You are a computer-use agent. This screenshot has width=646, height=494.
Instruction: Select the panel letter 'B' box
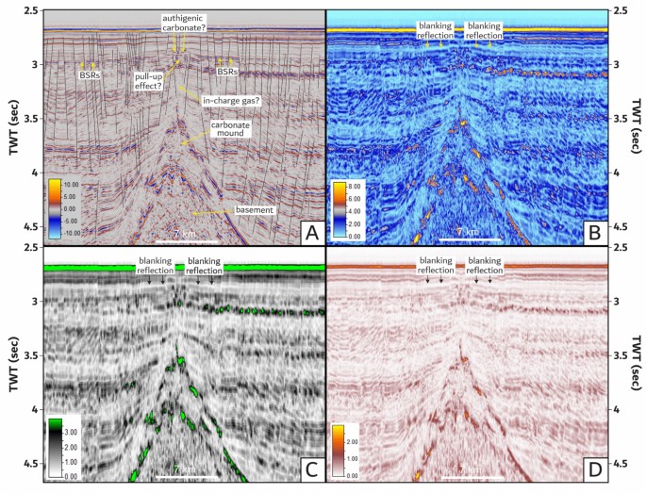click(594, 233)
